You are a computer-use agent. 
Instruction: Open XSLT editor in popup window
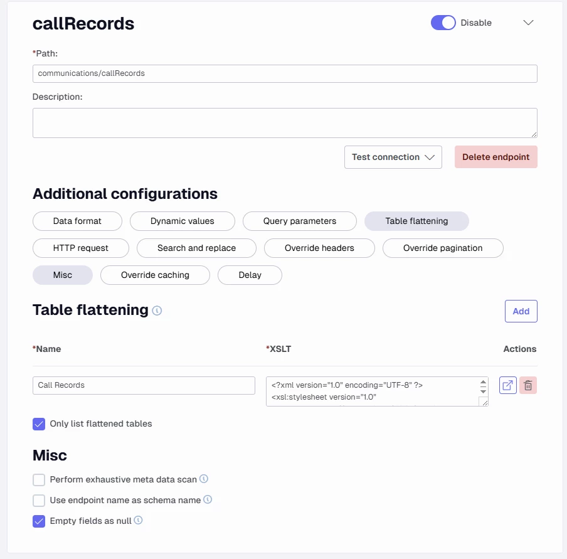(x=507, y=385)
